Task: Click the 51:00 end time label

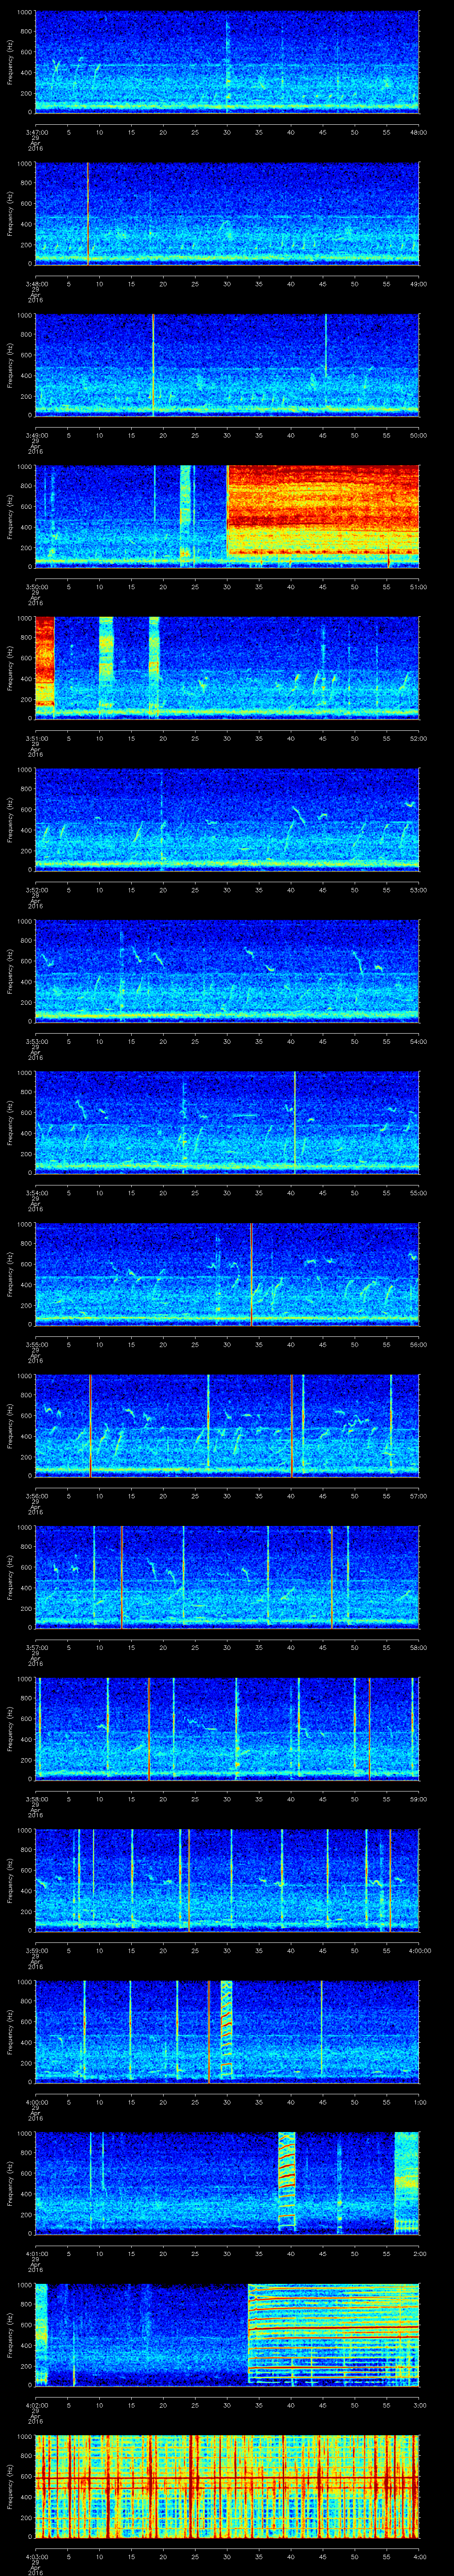Action: pos(418,587)
